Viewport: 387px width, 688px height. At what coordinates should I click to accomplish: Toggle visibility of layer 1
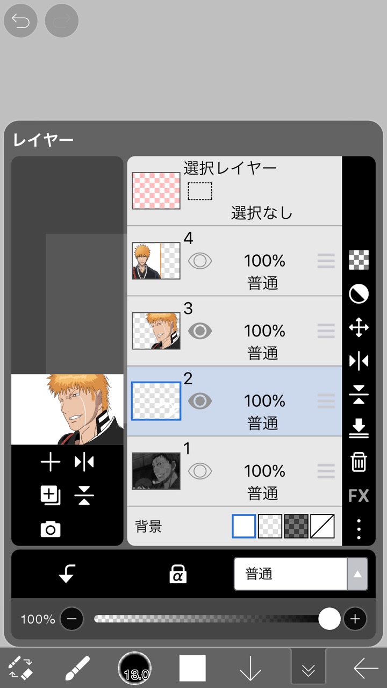(200, 471)
